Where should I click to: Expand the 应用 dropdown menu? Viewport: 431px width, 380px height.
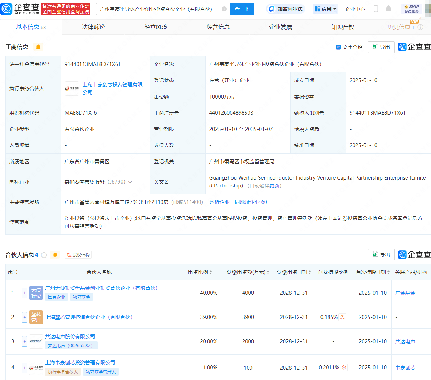pyautogui.click(x=325, y=9)
